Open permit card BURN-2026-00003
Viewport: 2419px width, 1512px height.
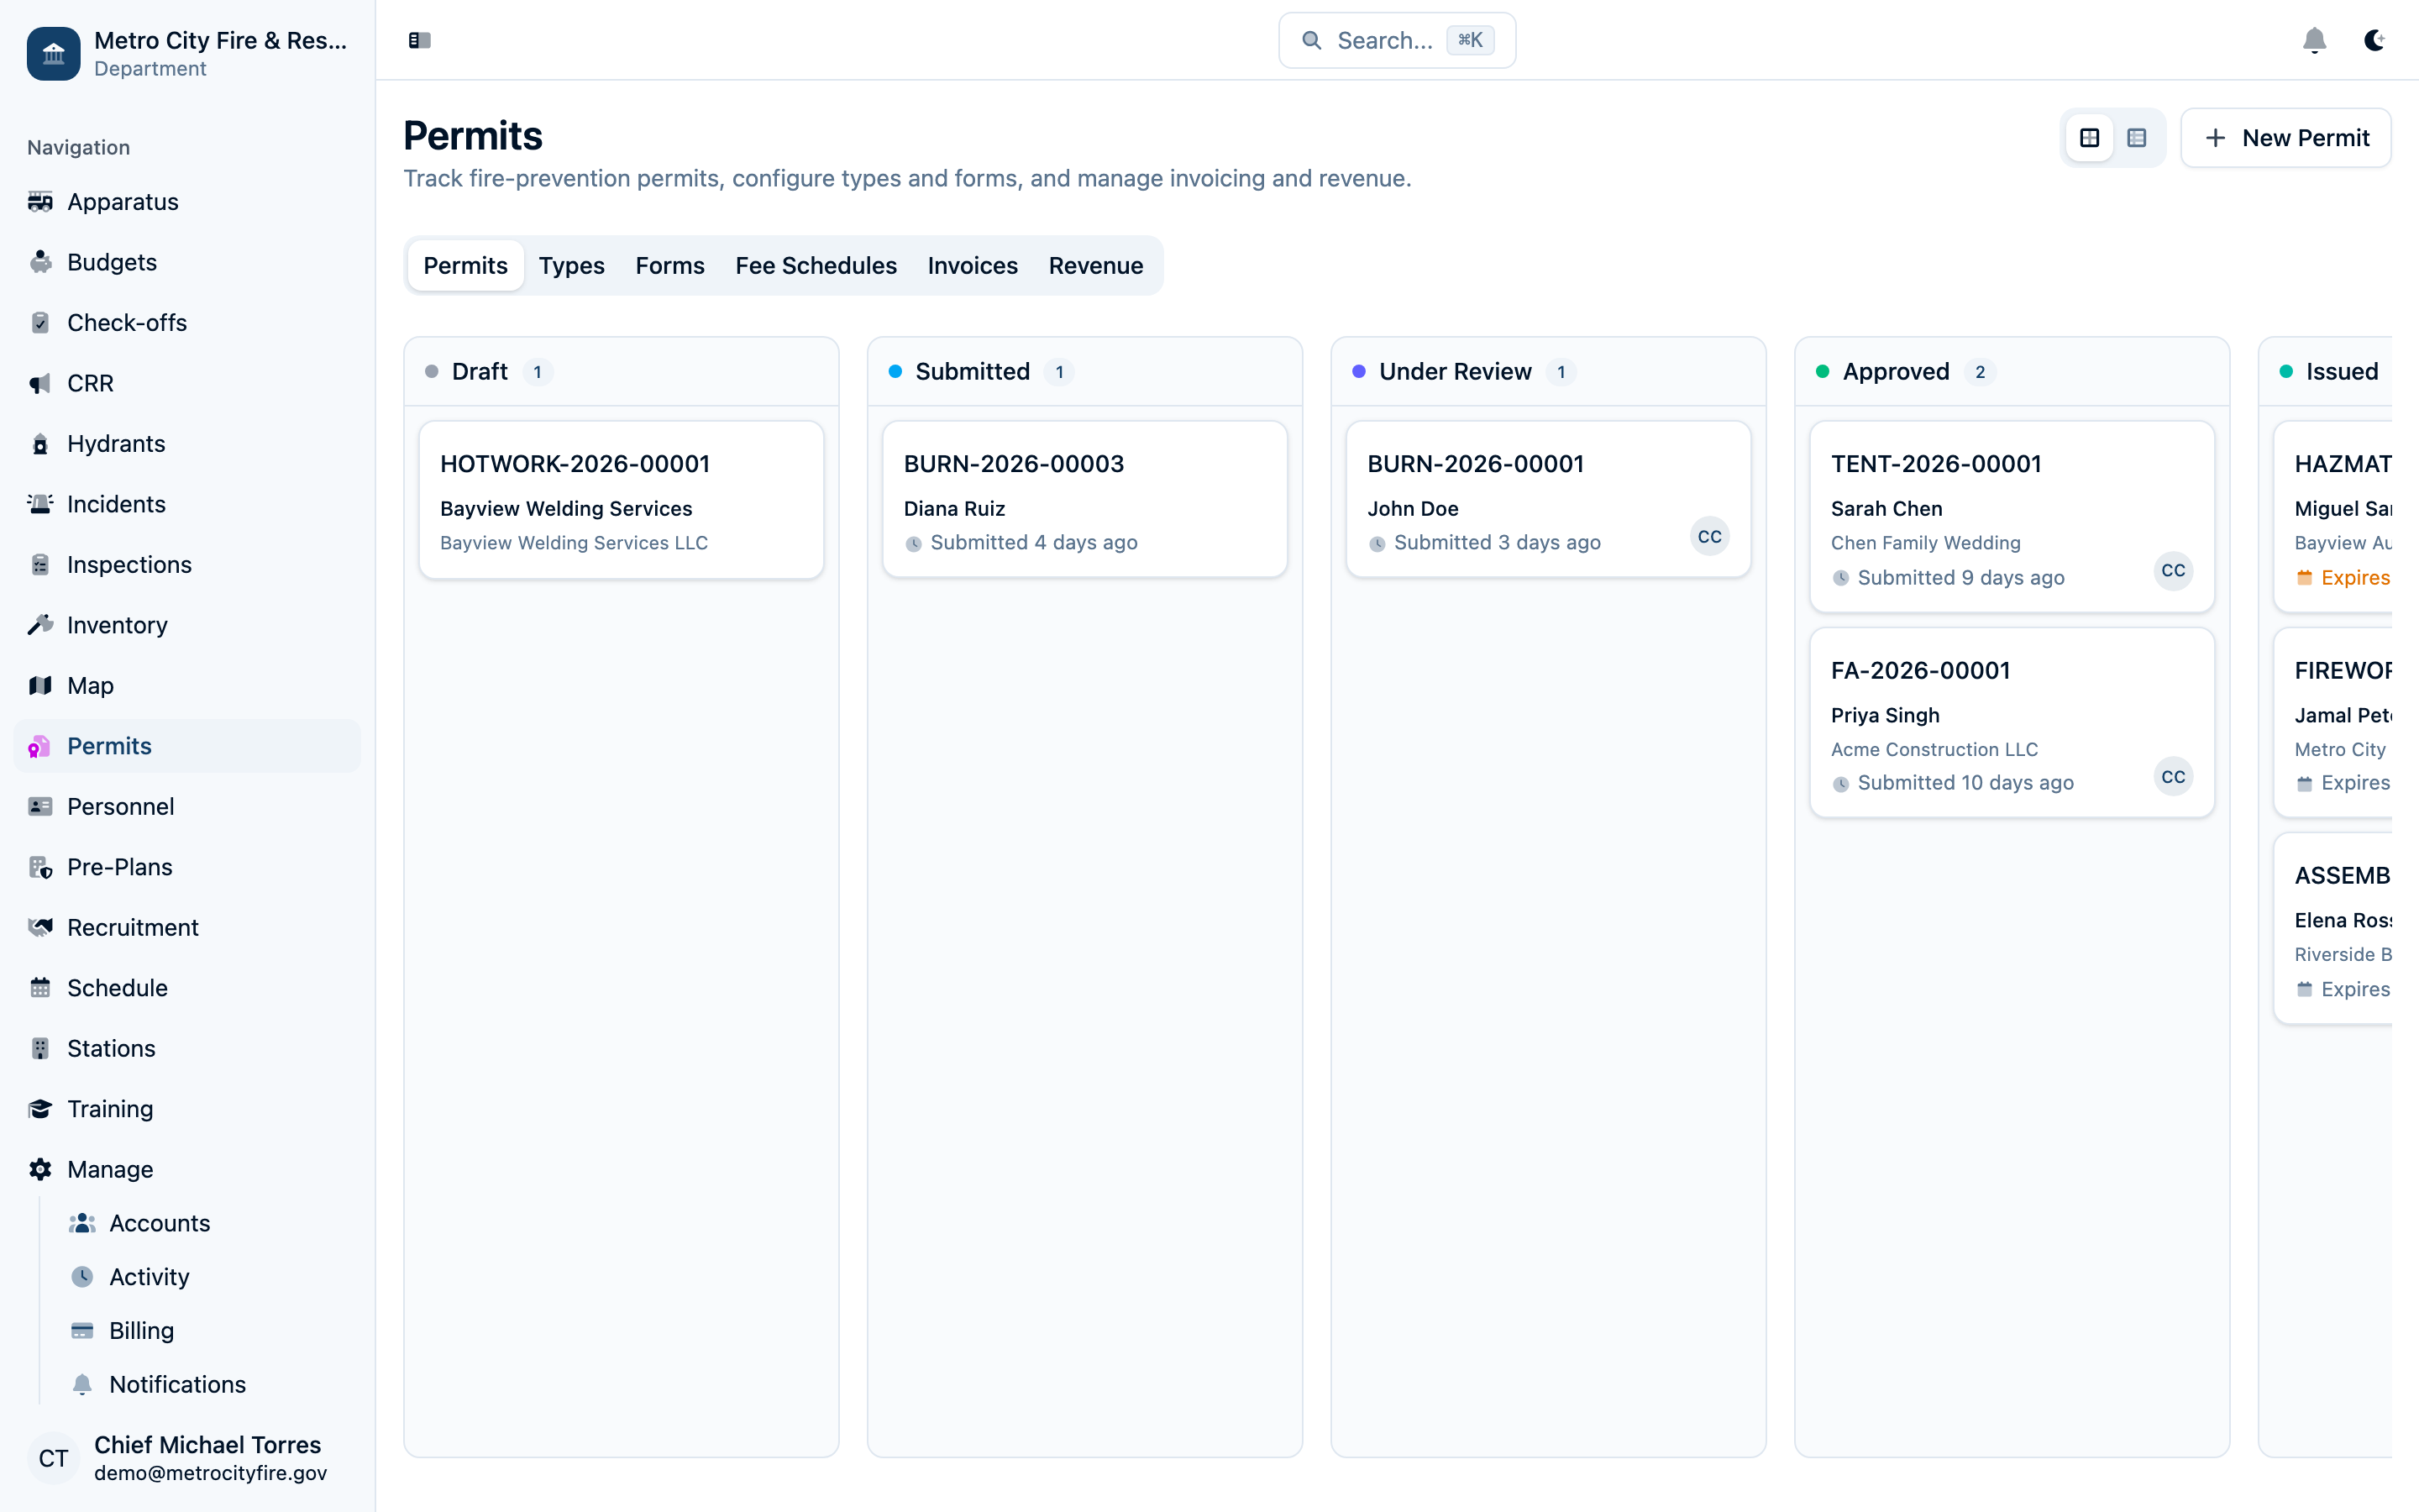pyautogui.click(x=1084, y=499)
